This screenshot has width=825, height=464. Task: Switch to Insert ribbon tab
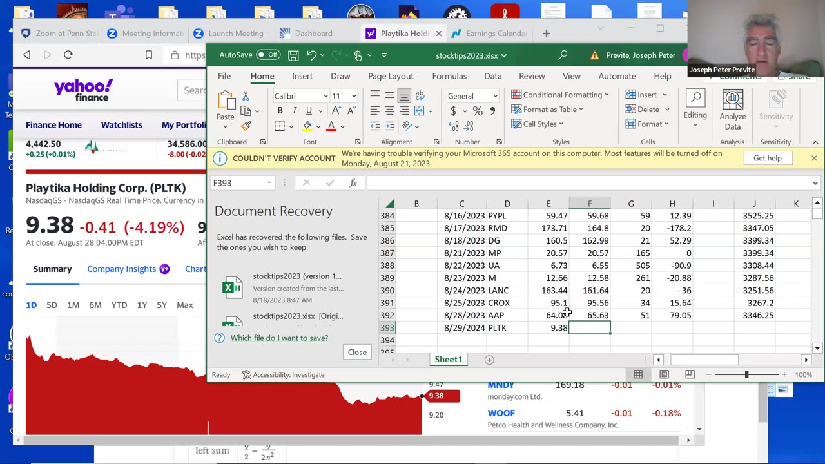click(x=302, y=76)
